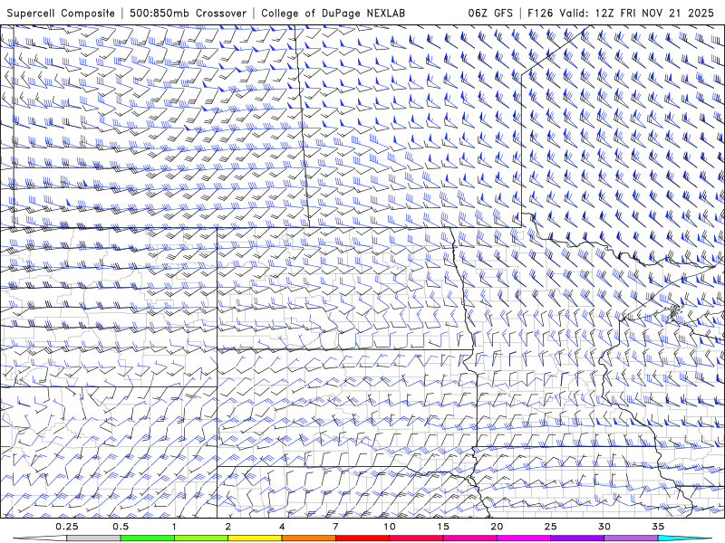Select the yellow color bar segment
Viewport: 725px width, 543px height.
pyautogui.click(x=255, y=538)
